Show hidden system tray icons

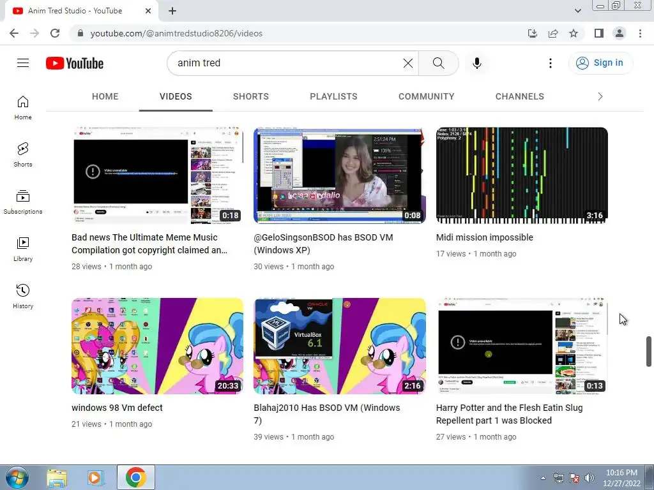pyautogui.click(x=543, y=478)
